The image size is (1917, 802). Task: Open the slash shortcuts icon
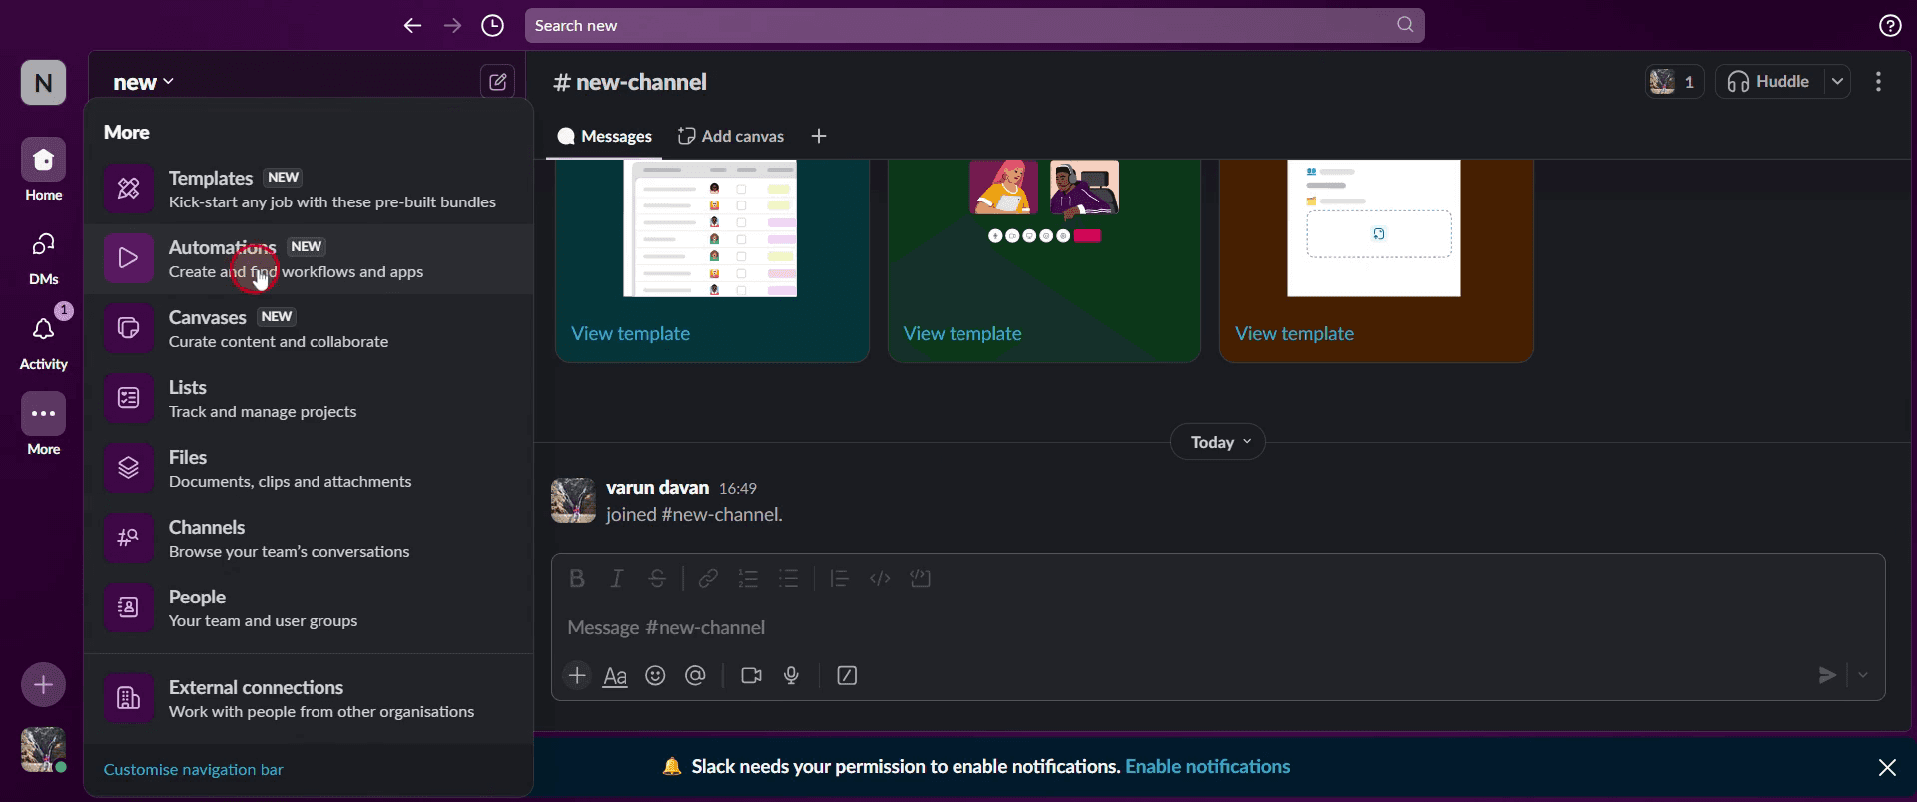click(x=847, y=676)
